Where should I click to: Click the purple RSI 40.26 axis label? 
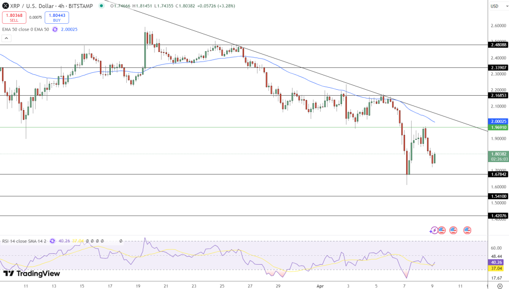point(497,262)
